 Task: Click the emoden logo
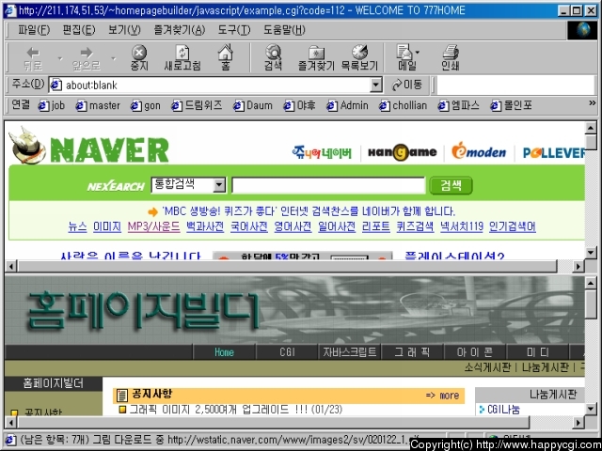coord(479,152)
